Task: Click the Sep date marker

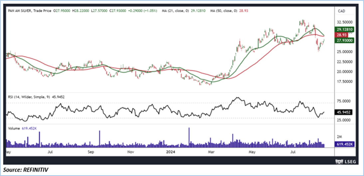Action: (x=91, y=152)
